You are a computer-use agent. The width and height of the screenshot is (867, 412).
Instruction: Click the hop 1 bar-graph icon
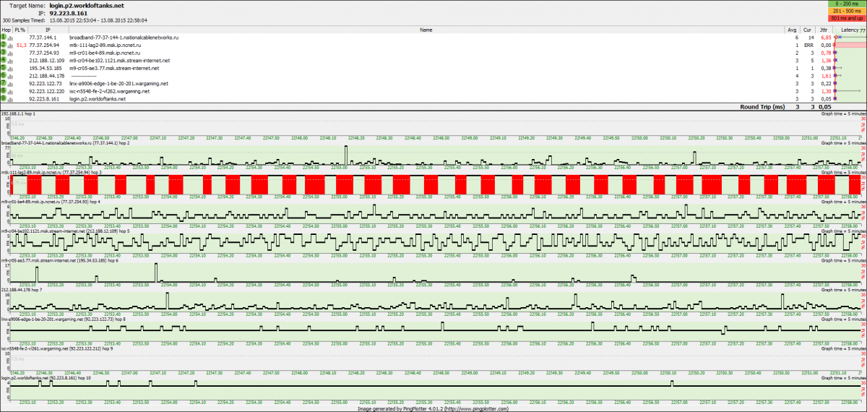9,37
